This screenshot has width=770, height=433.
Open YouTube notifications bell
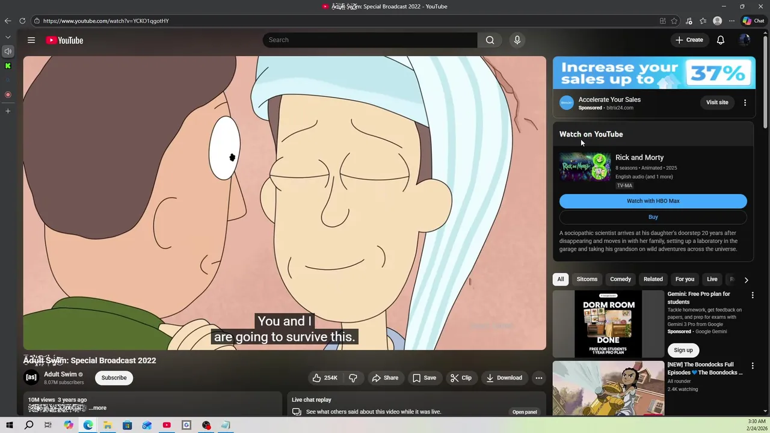[720, 40]
